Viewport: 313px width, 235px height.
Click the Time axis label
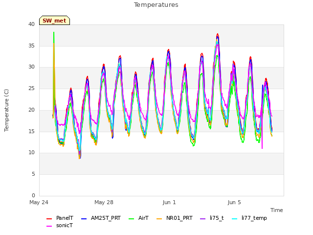[277, 210]
